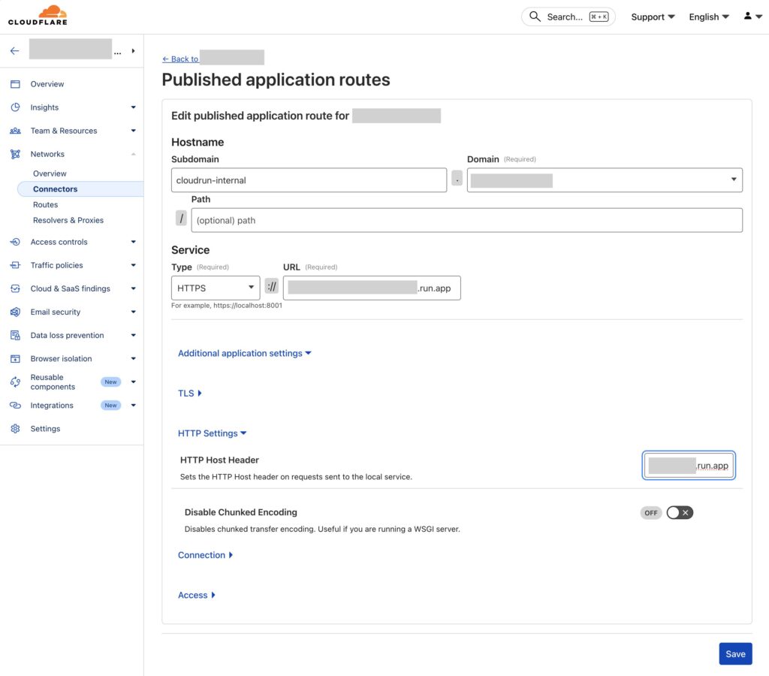Click inside the Subdomain input field
Image resolution: width=769 pixels, height=676 pixels.
308,180
